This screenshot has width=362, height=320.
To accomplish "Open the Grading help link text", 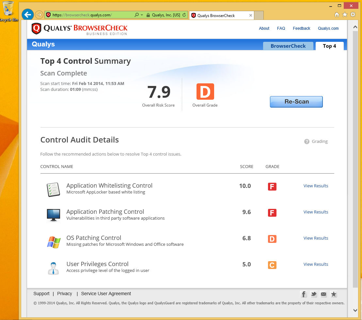I will [320, 142].
